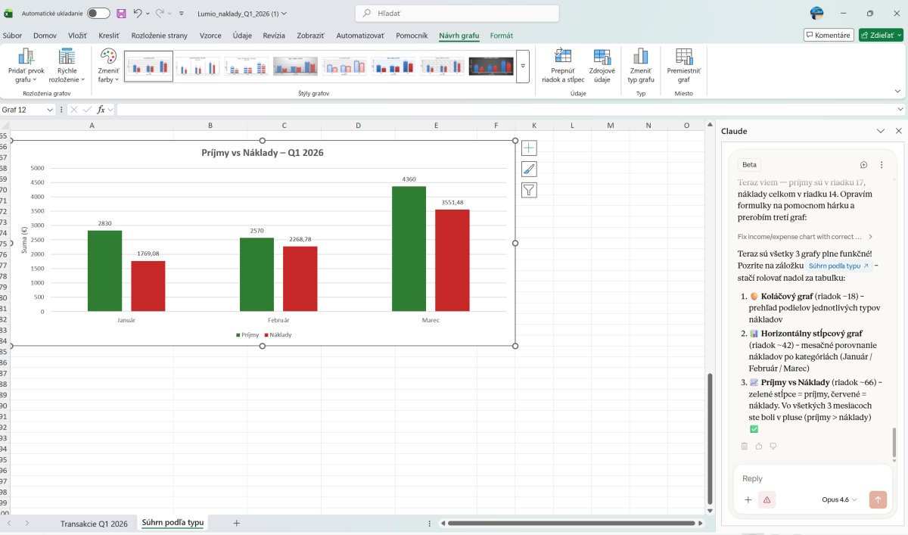Click the Switch row and column icon (Prepnúť riadok a stĺpec)
The image size is (908, 535).
pyautogui.click(x=563, y=57)
